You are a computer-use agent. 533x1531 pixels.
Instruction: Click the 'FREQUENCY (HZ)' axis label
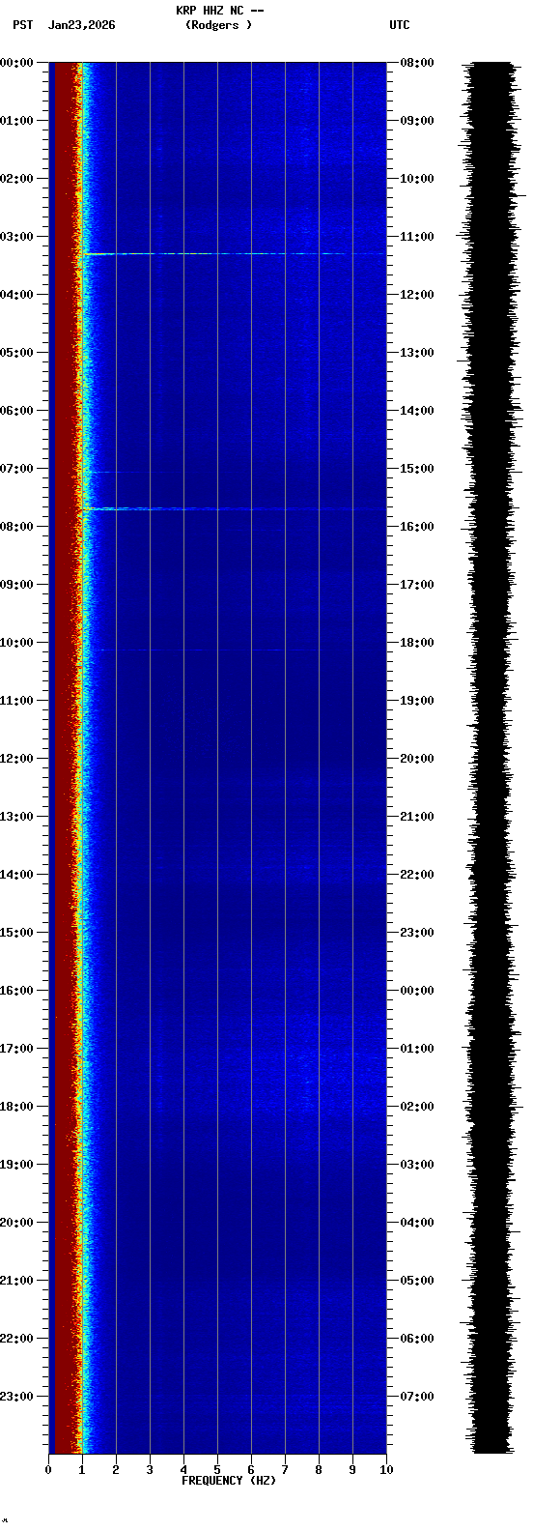(229, 1481)
